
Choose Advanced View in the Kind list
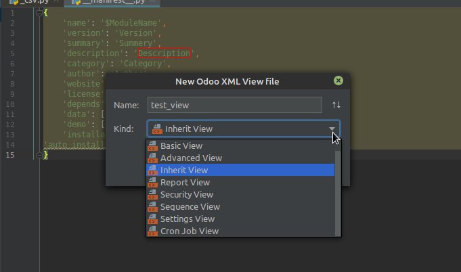pyautogui.click(x=240, y=158)
